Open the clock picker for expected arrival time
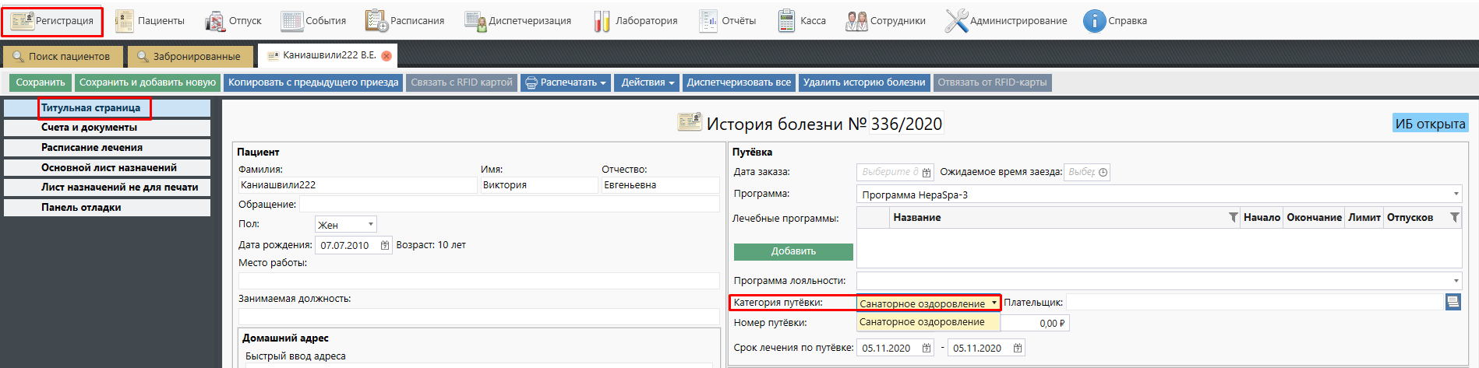Viewport: 1479px width, 368px height. click(1103, 172)
